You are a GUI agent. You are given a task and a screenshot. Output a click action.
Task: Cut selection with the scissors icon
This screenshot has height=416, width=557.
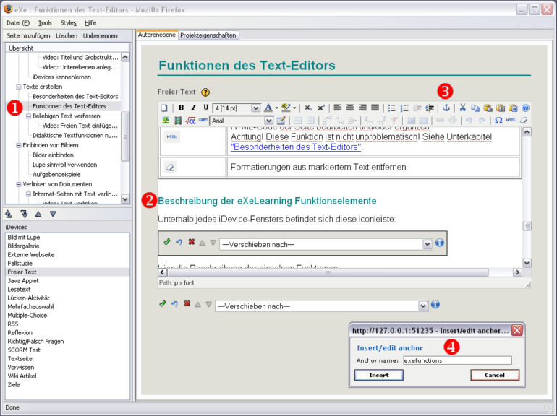pos(462,108)
